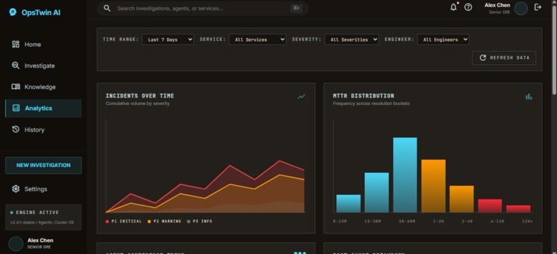Open the help question mark icon
Image resolution: width=557 pixels, height=254 pixels.
pos(468,7)
